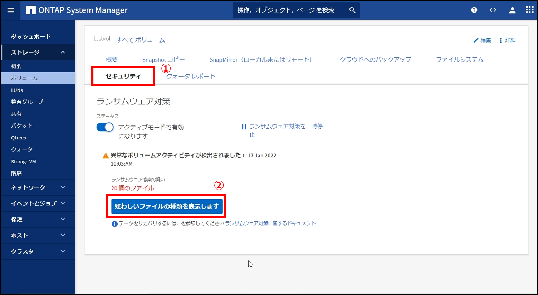The image size is (538, 295).
Task: Open the クラウドへのバックアップ tab
Action: pos(375,59)
